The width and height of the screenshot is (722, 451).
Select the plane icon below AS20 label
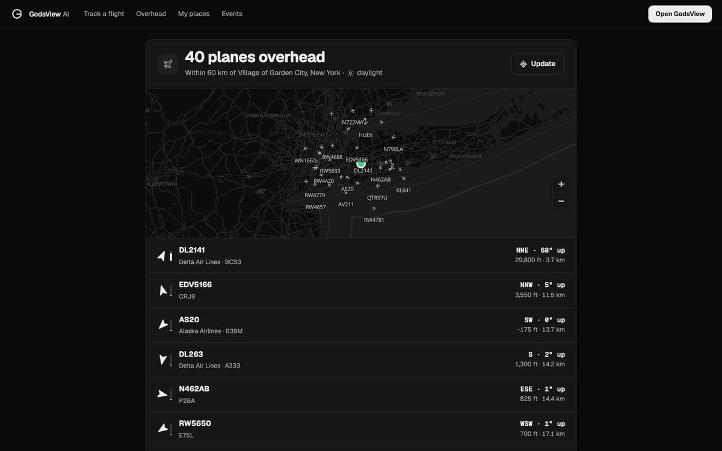click(345, 193)
